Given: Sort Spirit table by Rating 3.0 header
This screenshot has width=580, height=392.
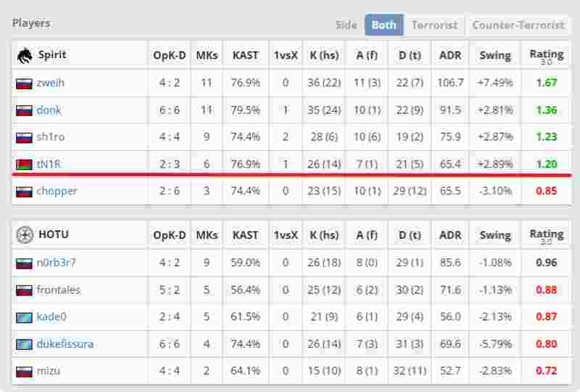Looking at the screenshot, I should coord(546,56).
